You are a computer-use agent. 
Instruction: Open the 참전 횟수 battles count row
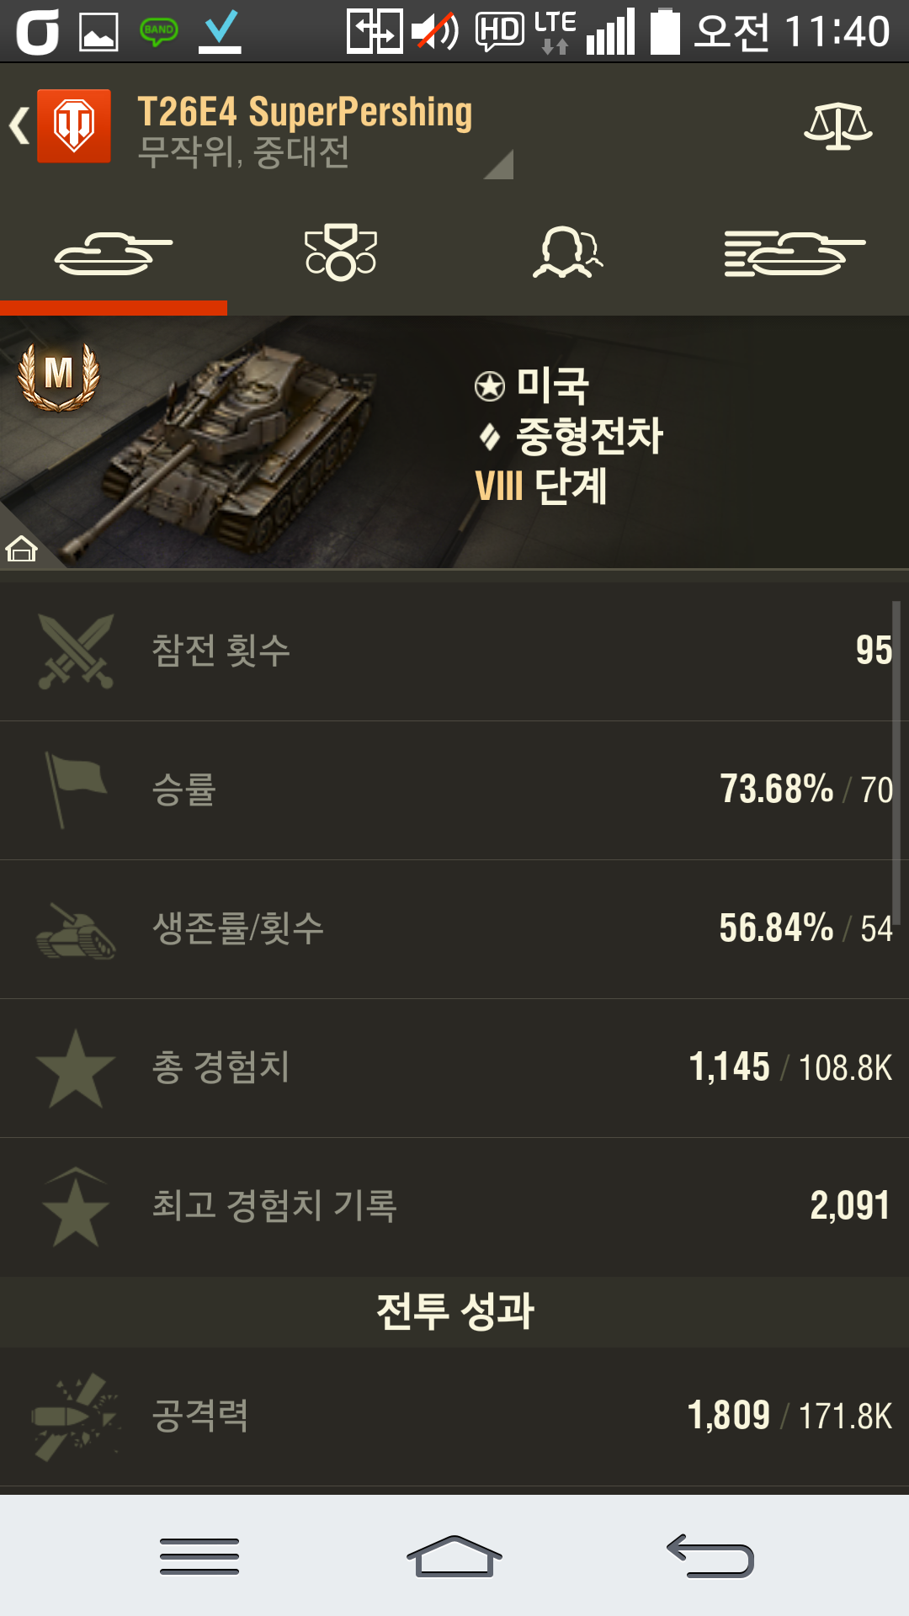[454, 651]
